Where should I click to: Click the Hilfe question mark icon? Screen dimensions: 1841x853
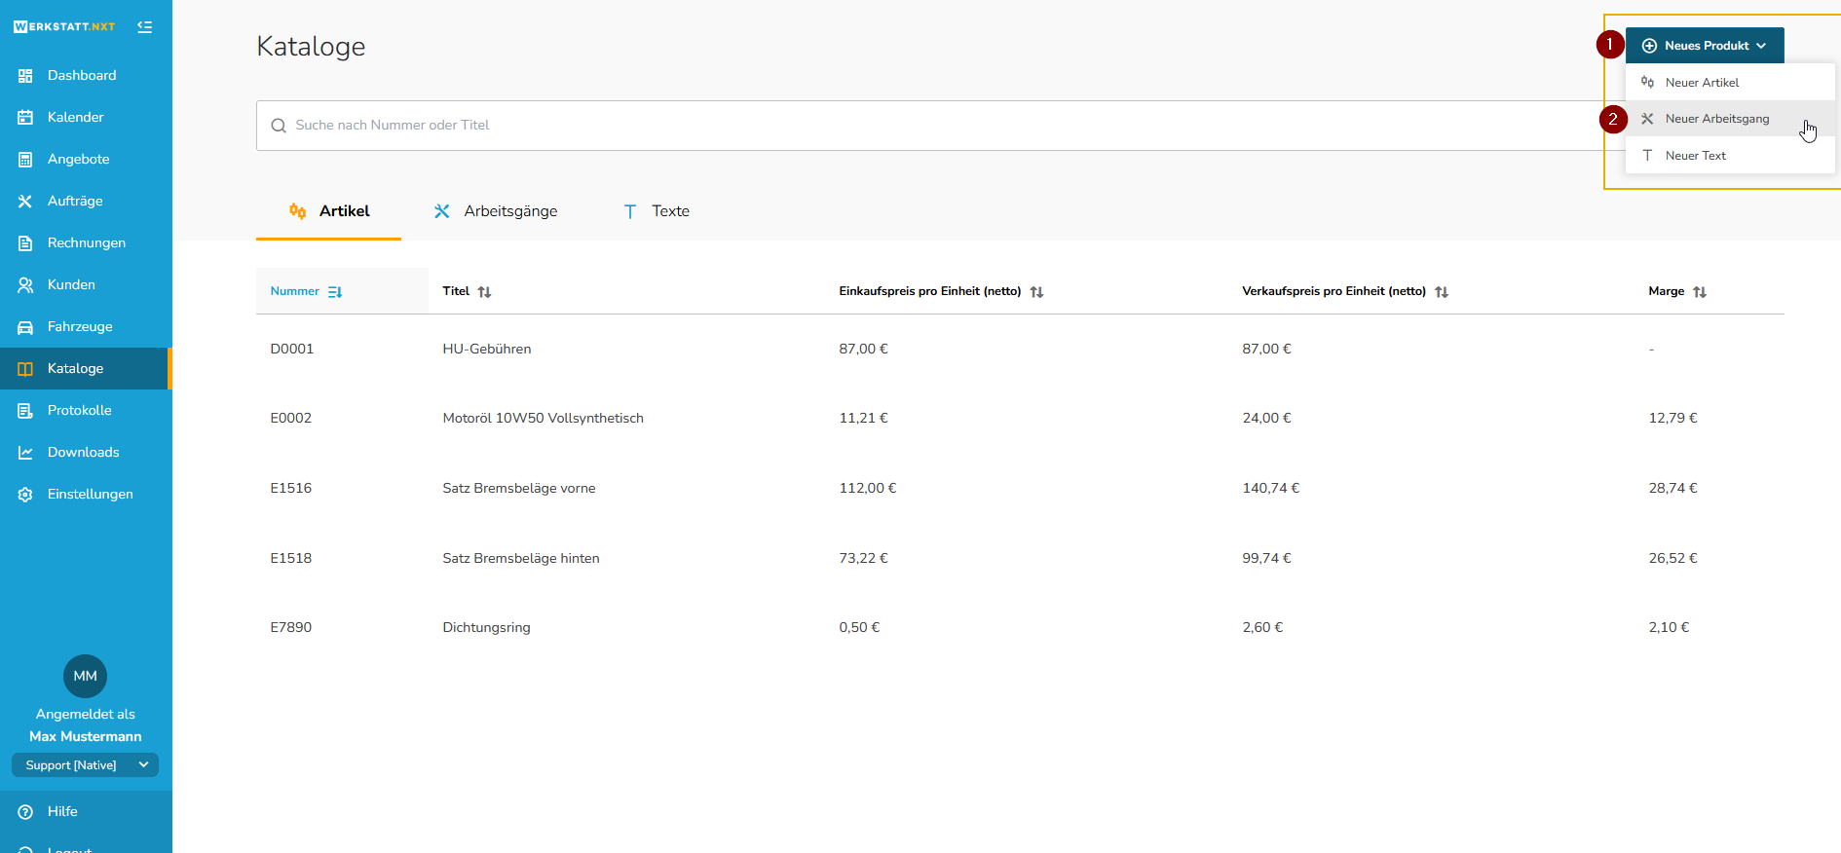pos(25,812)
